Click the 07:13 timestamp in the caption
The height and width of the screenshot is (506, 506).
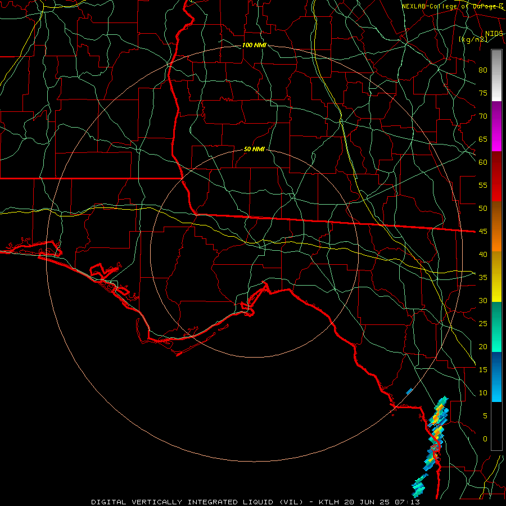406,502
